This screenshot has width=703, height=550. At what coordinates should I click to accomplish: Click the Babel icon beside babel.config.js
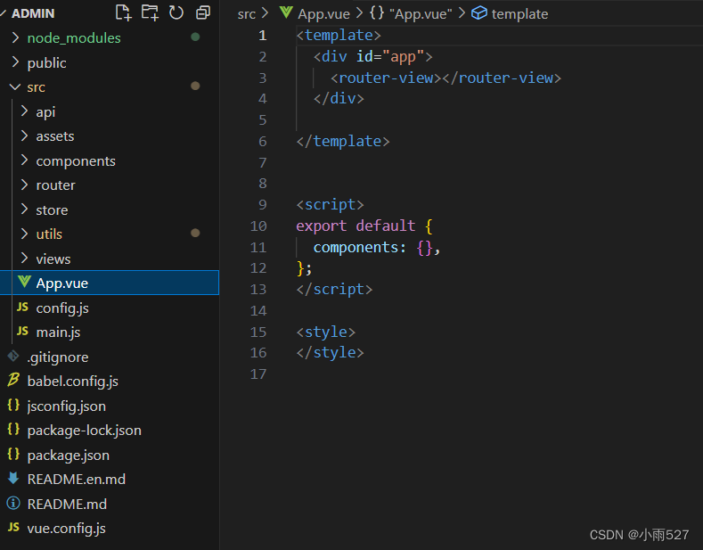coord(13,381)
